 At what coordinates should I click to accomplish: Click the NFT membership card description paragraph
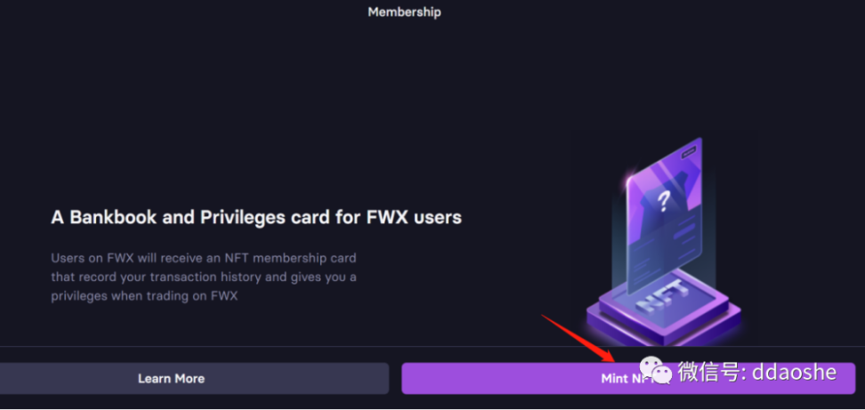pyautogui.click(x=204, y=277)
